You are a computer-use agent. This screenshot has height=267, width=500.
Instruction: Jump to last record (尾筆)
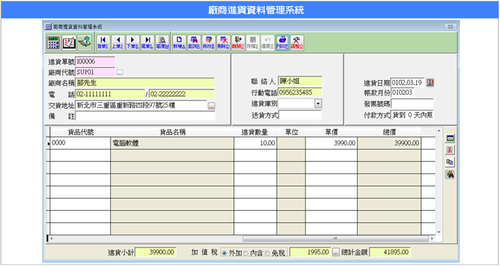[x=147, y=43]
